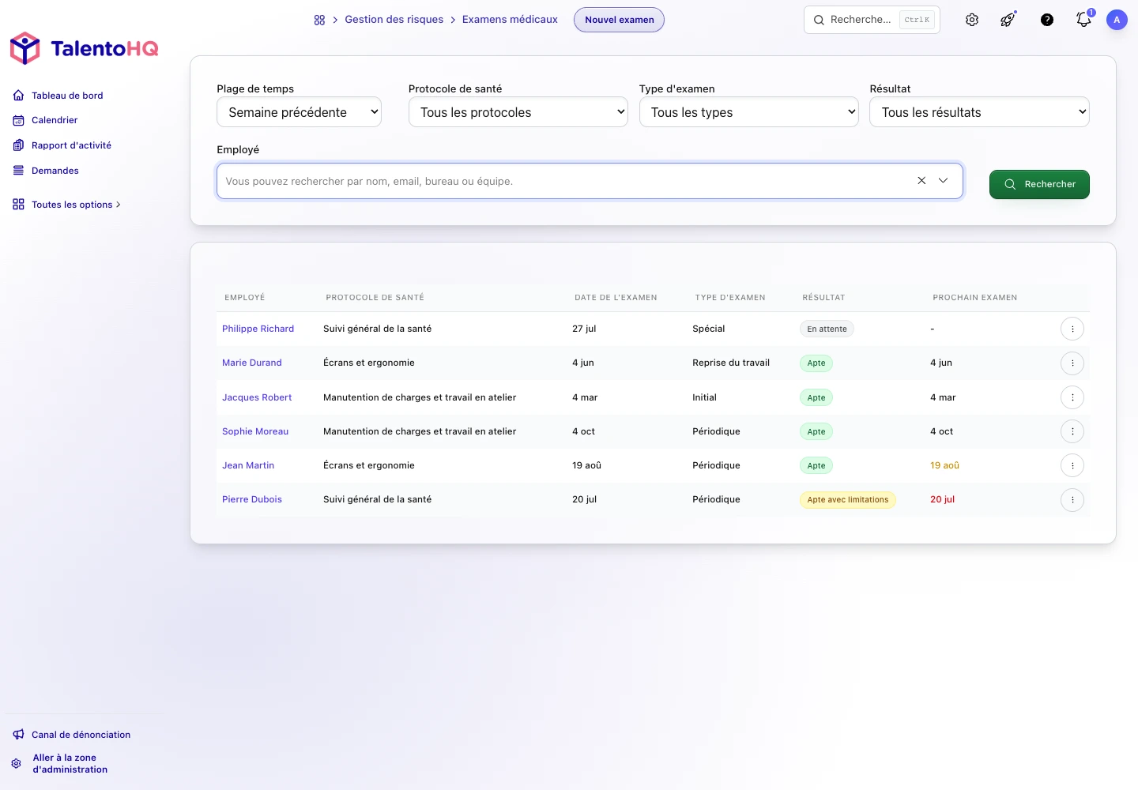Open the help question mark icon

tap(1047, 20)
